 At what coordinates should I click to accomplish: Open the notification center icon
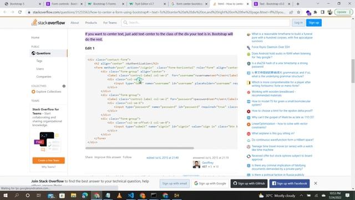click(347, 195)
